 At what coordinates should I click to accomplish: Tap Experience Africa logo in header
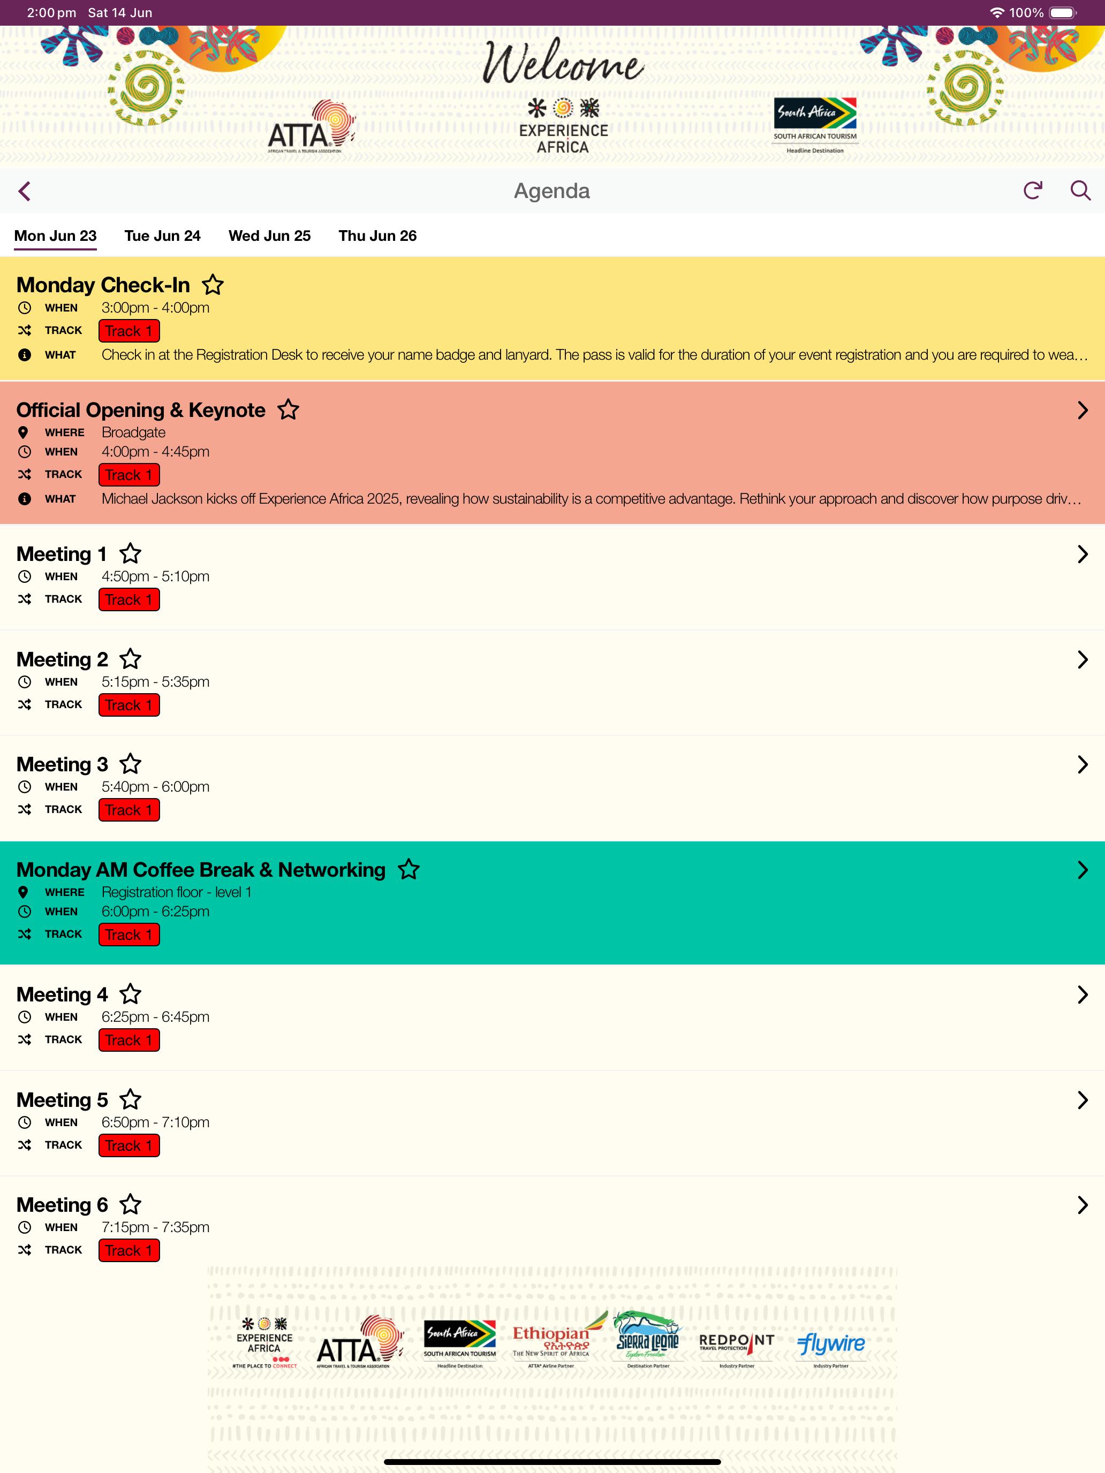pos(564,126)
